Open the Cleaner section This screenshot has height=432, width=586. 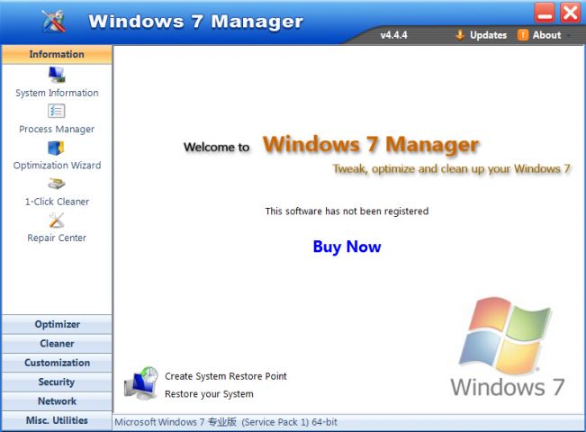(x=57, y=344)
